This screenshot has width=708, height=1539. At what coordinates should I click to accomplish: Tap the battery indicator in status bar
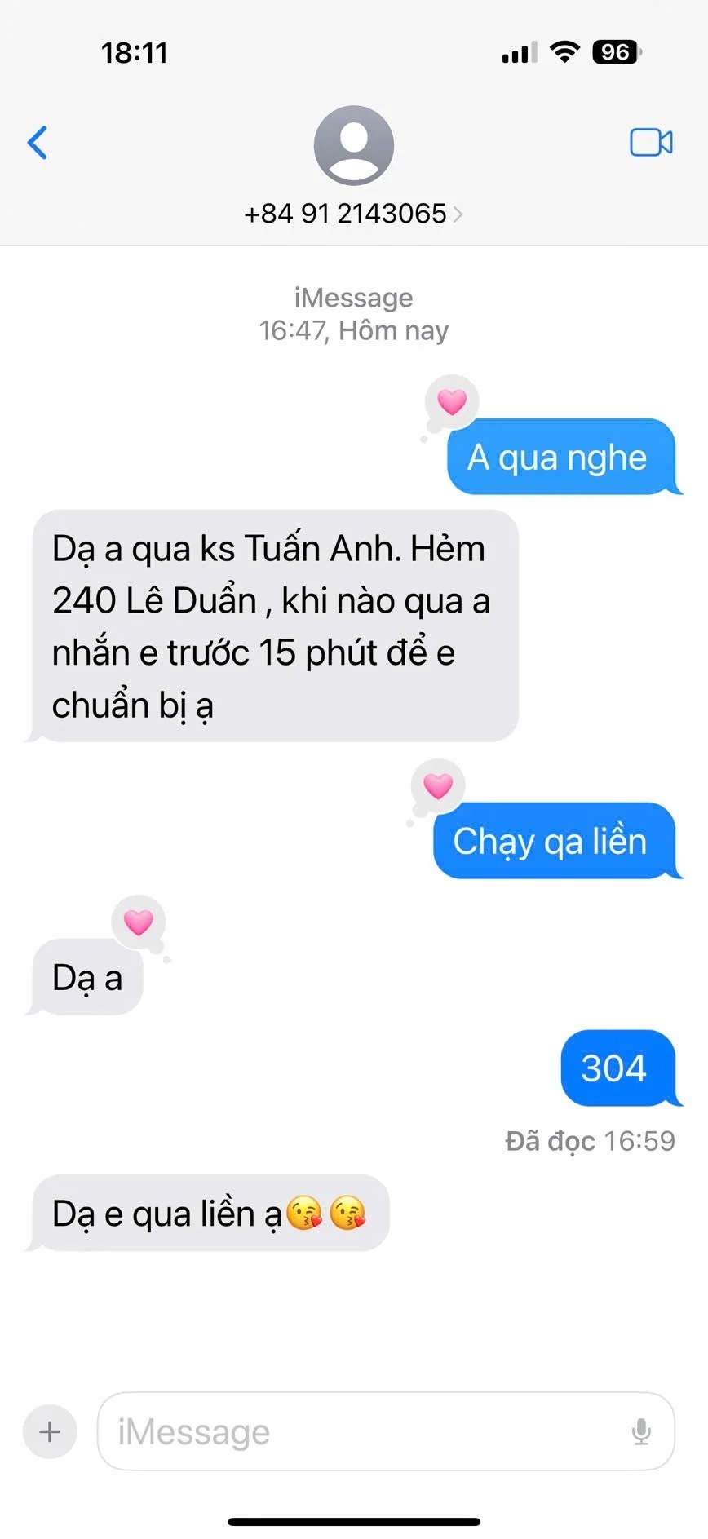click(617, 52)
